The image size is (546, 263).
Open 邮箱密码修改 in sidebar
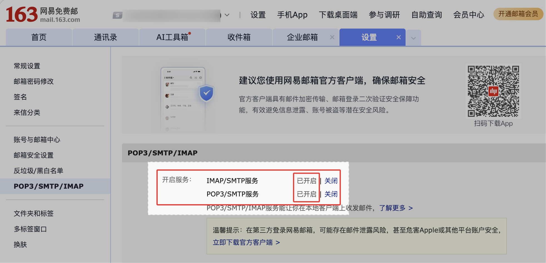(34, 82)
